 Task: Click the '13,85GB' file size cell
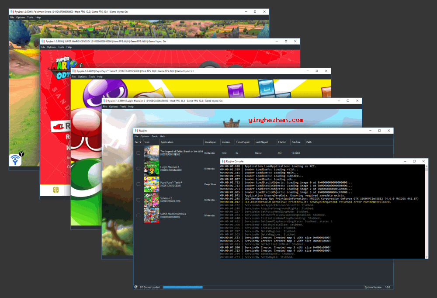tap(296, 153)
